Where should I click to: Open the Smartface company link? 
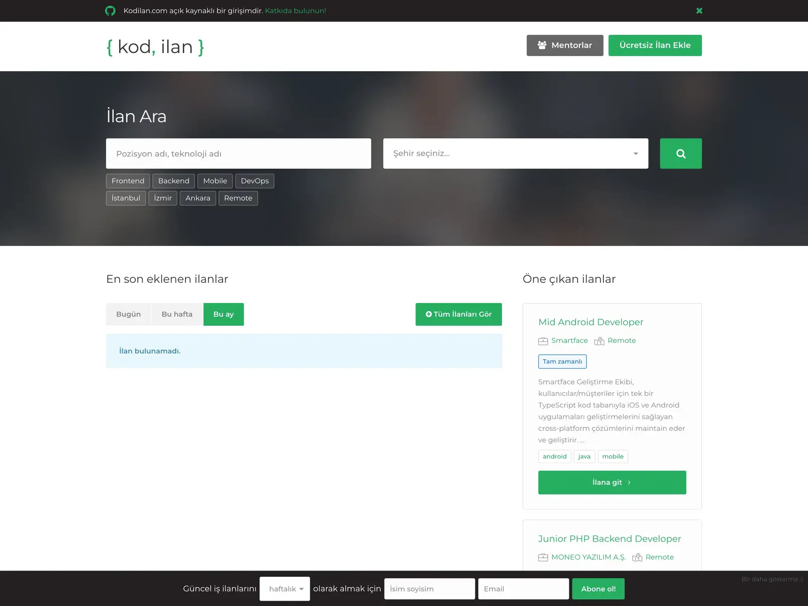570,340
